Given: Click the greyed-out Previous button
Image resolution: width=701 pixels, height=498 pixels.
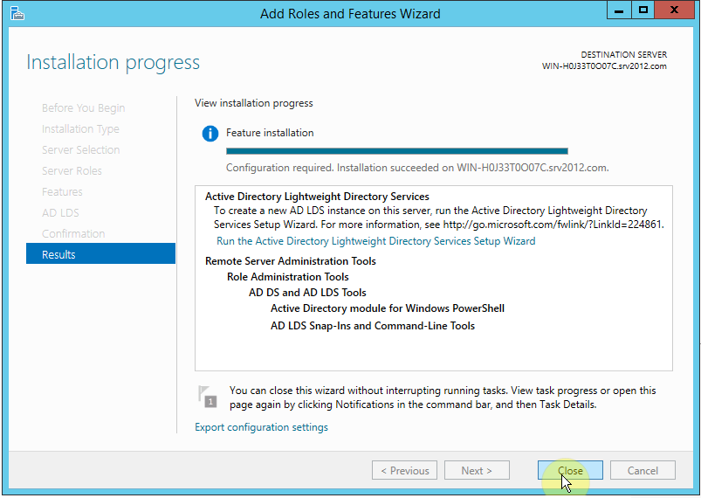Looking at the screenshot, I should tap(404, 470).
